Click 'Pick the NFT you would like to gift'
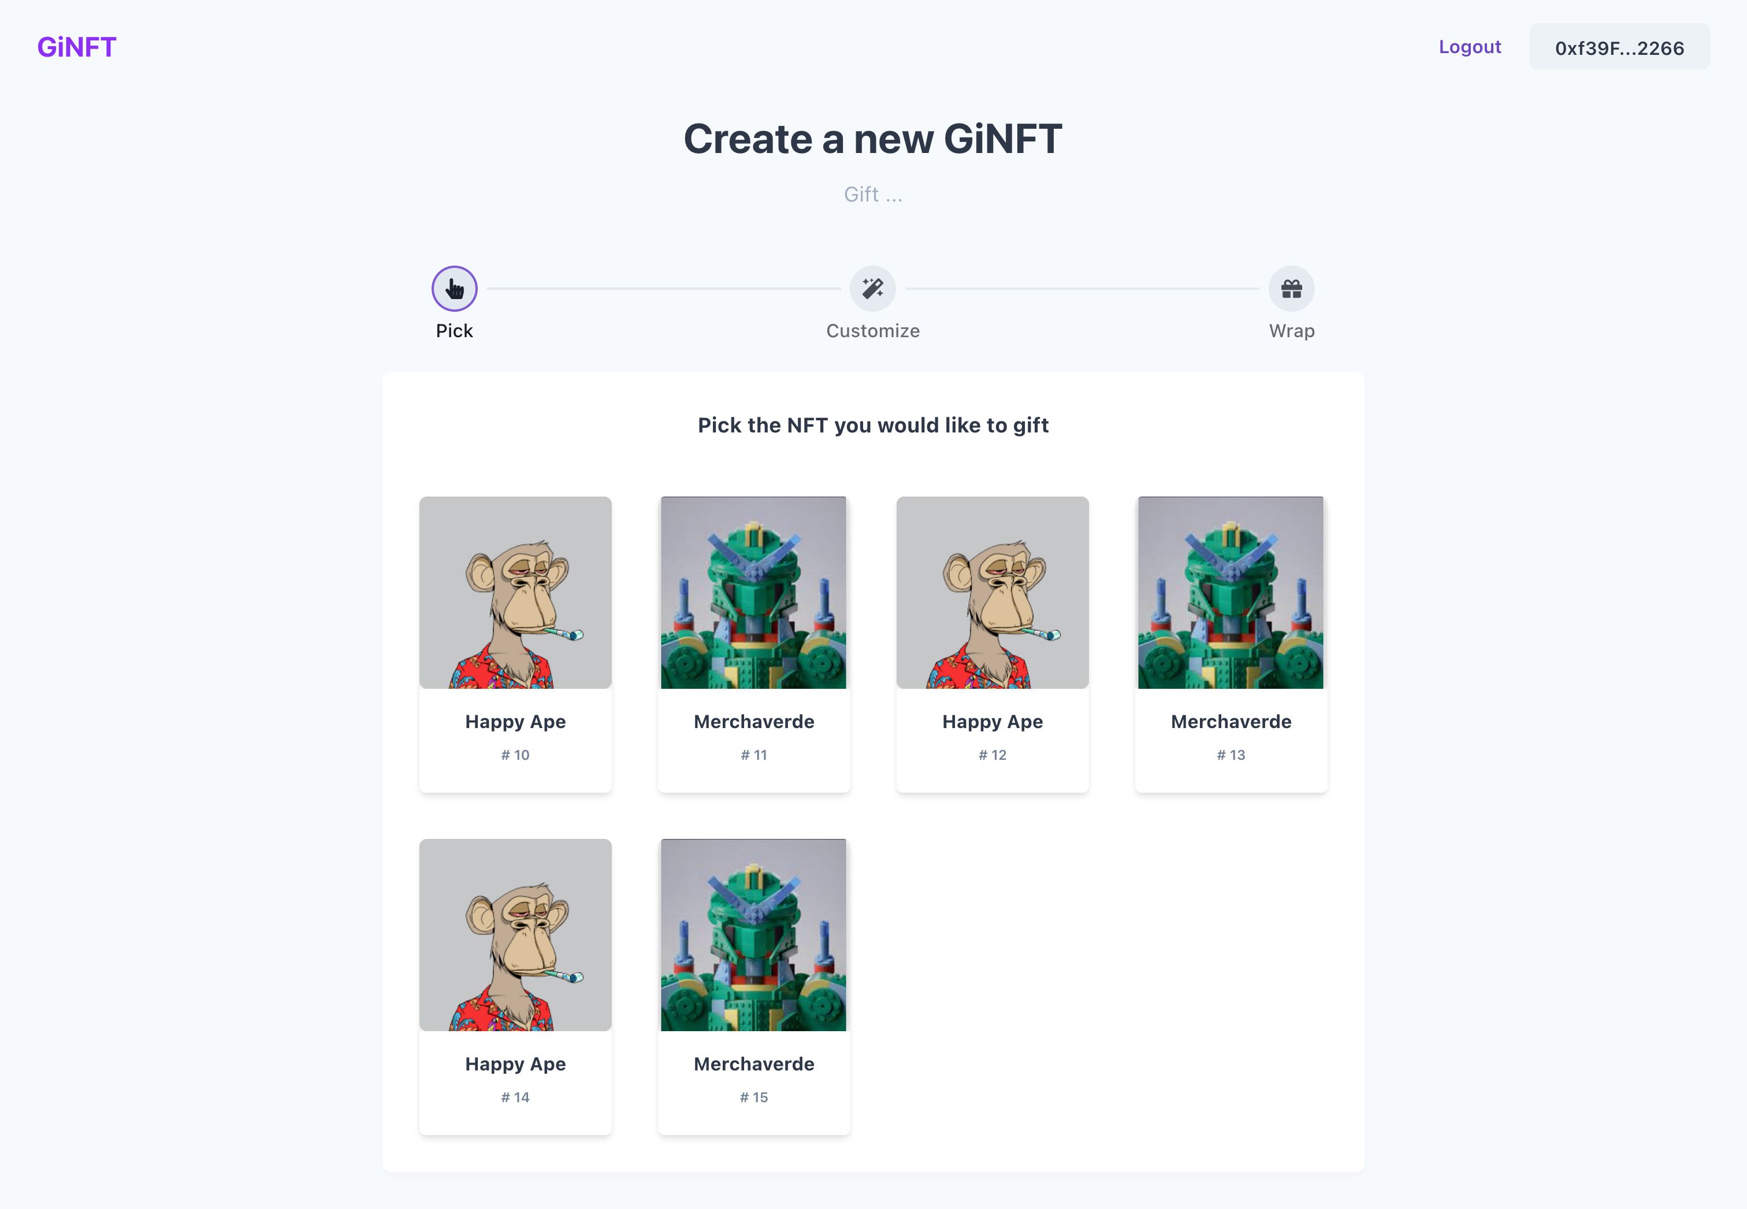Viewport: 1747px width, 1209px height. pyautogui.click(x=872, y=425)
